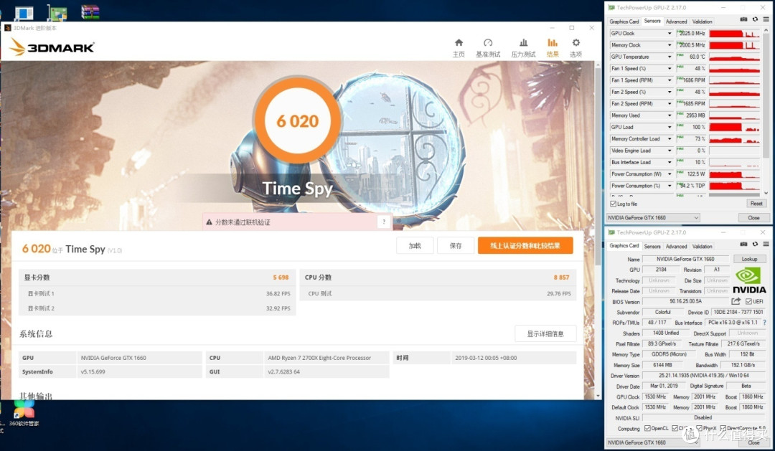Expand the Fan 1 Speed (%) dropdown
Viewport: 775px width, 451px height.
[x=670, y=69]
